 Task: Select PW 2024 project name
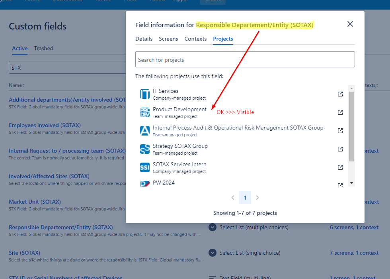click(164, 183)
